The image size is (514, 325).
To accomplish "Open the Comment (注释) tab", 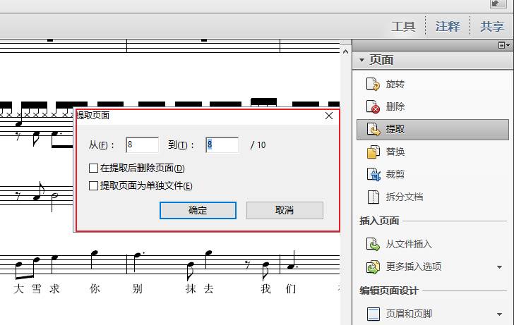I will [x=448, y=26].
